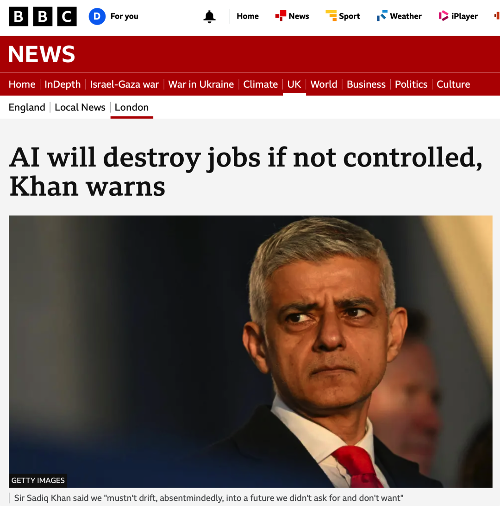The width and height of the screenshot is (500, 506).
Task: Open the blue D account avatar
Action: coord(97,16)
